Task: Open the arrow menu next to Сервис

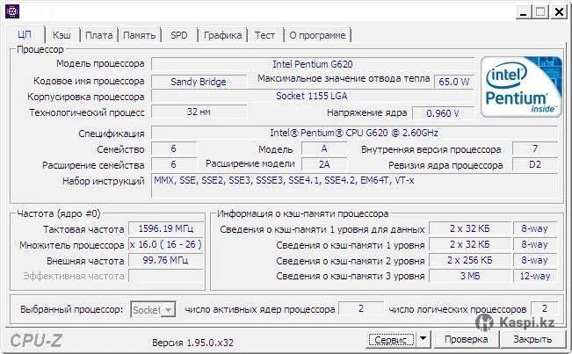Action: click(x=423, y=339)
